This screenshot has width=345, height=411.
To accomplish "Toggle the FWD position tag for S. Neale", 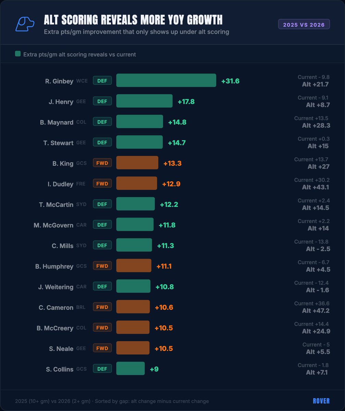I will [x=102, y=348].
